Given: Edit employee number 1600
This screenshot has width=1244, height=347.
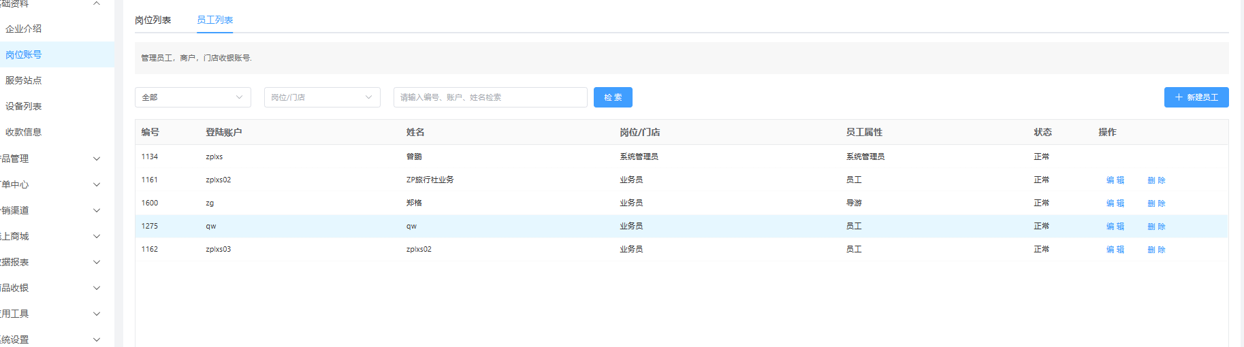Looking at the screenshot, I should [1115, 203].
